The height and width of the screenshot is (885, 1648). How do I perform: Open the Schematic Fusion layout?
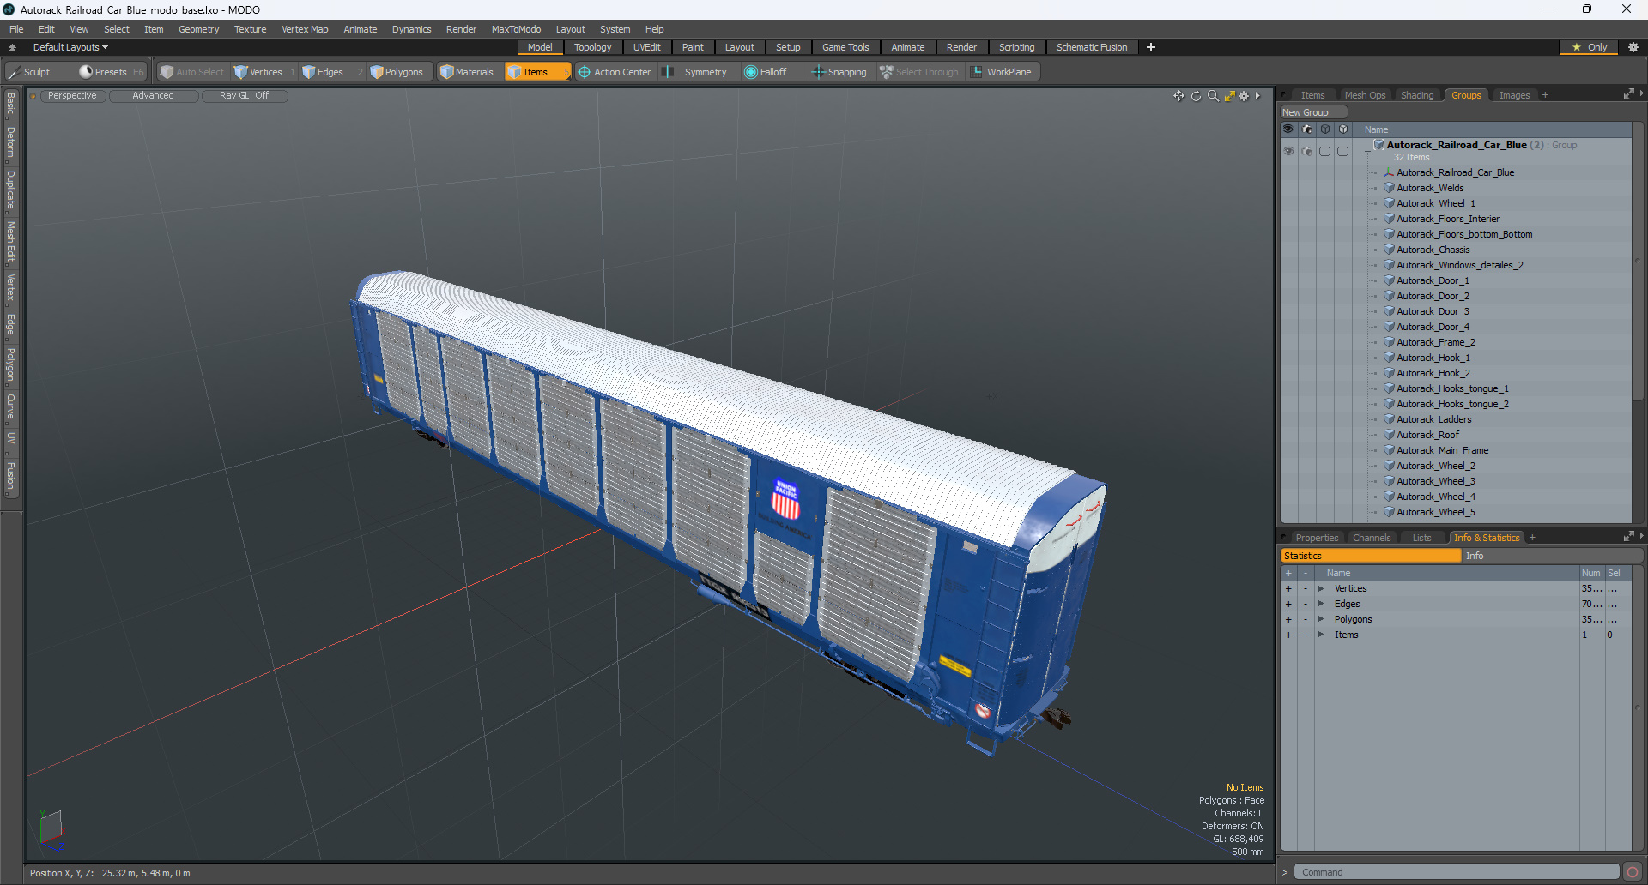click(x=1092, y=47)
